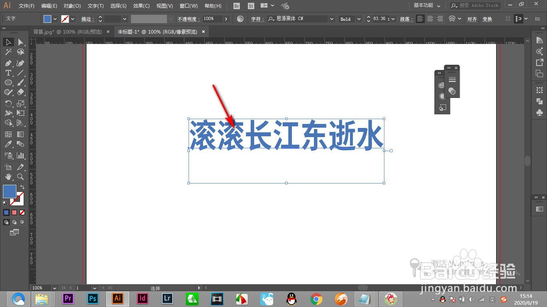Open the arrange documents dropdown
547x307 pixels.
point(267,6)
